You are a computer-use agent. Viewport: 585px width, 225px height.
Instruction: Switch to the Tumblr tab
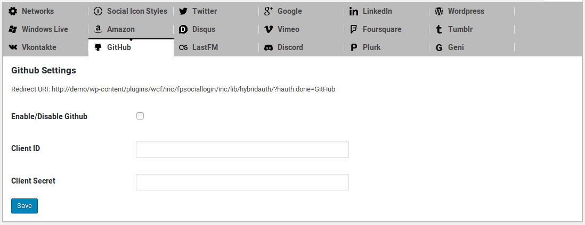(460, 29)
